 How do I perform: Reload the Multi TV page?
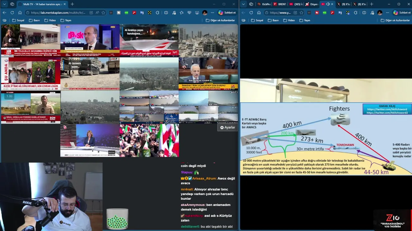click(12, 13)
